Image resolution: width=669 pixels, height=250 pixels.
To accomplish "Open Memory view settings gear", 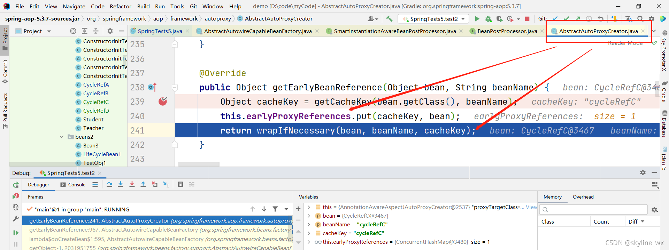I will (655, 210).
